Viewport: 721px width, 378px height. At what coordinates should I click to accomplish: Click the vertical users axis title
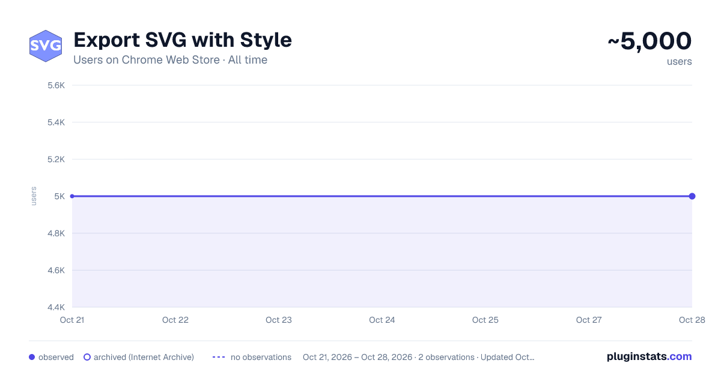[x=34, y=196]
